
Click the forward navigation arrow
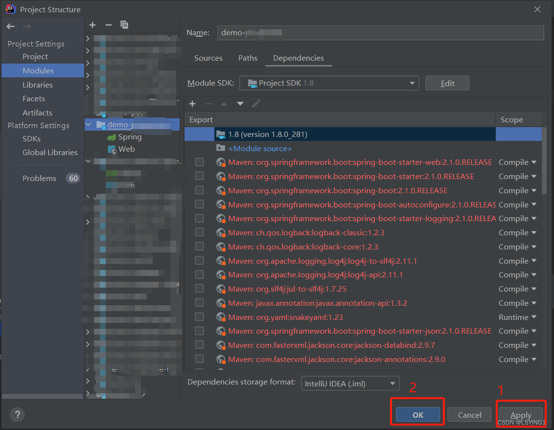26,26
